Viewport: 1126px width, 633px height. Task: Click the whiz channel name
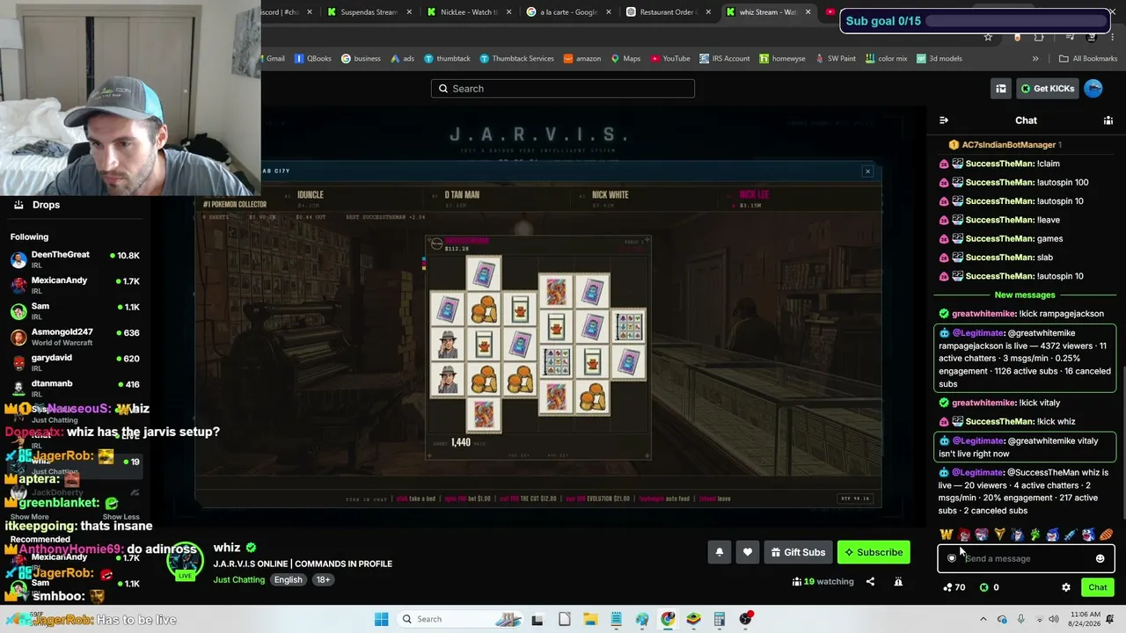click(x=226, y=548)
